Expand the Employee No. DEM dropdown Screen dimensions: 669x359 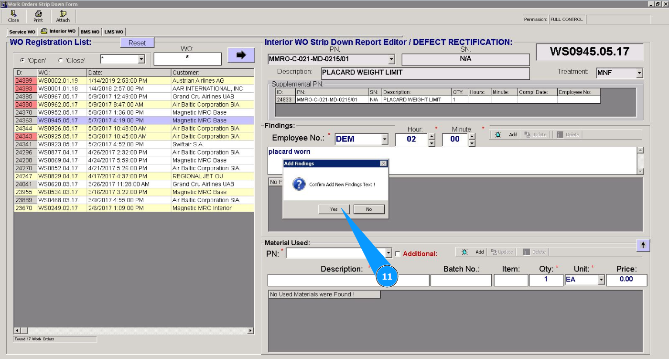coord(385,140)
